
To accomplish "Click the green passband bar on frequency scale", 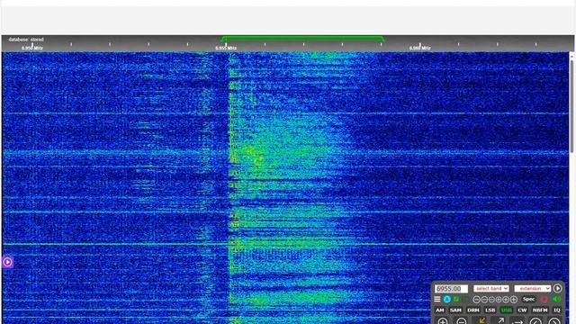I will pyautogui.click(x=302, y=38).
